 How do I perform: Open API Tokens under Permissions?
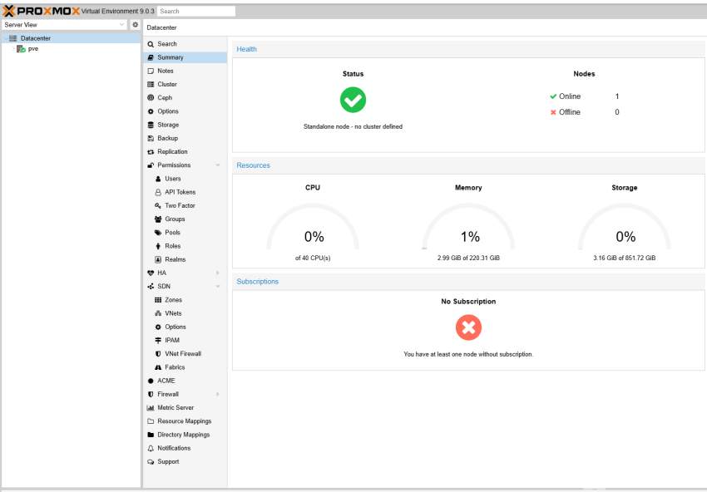click(x=180, y=192)
